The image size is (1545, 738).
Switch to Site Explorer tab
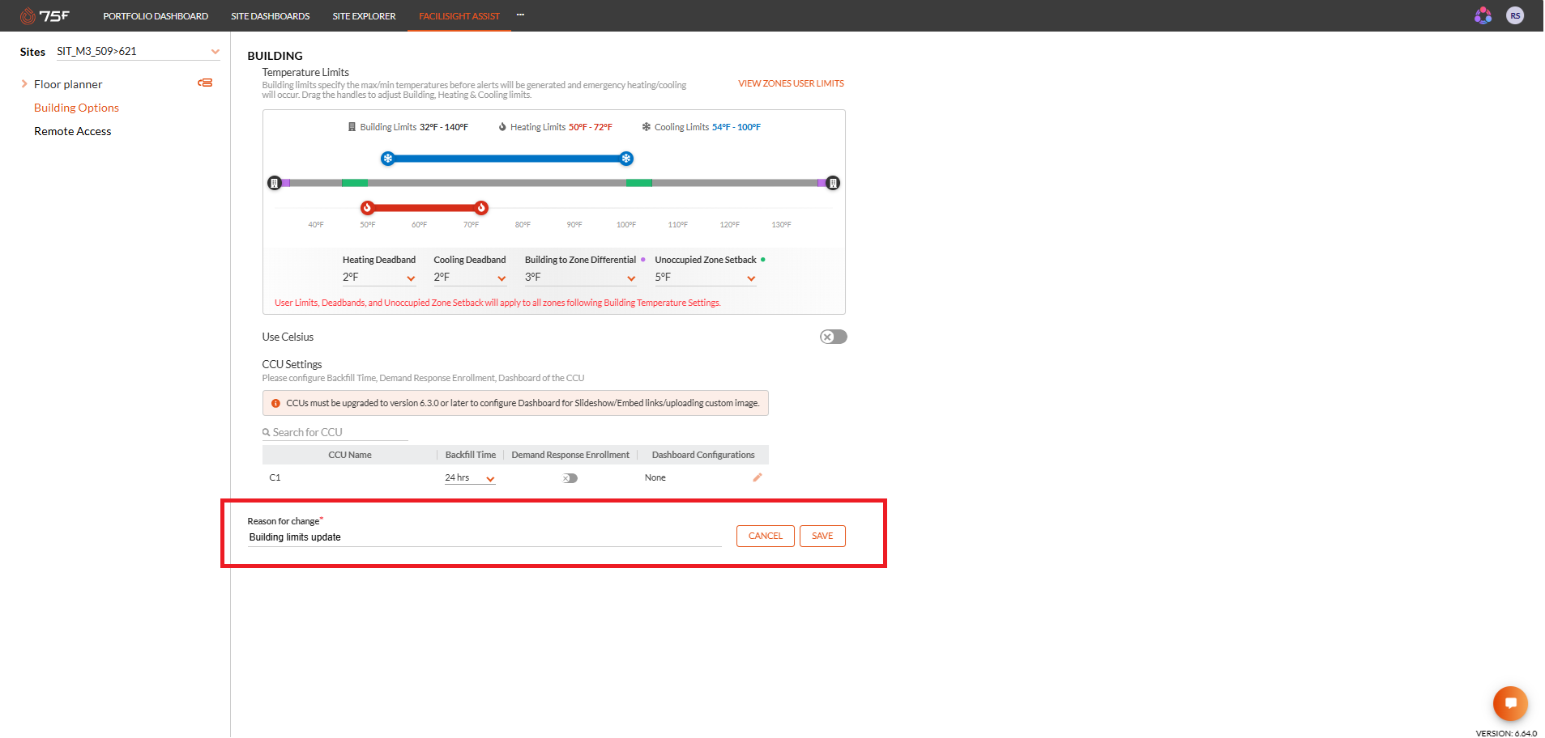364,16
